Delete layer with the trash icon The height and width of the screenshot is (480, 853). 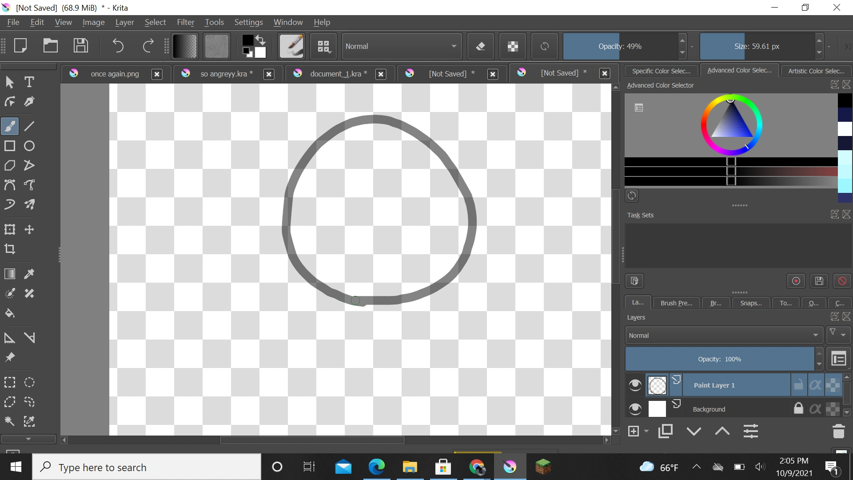[x=838, y=431]
